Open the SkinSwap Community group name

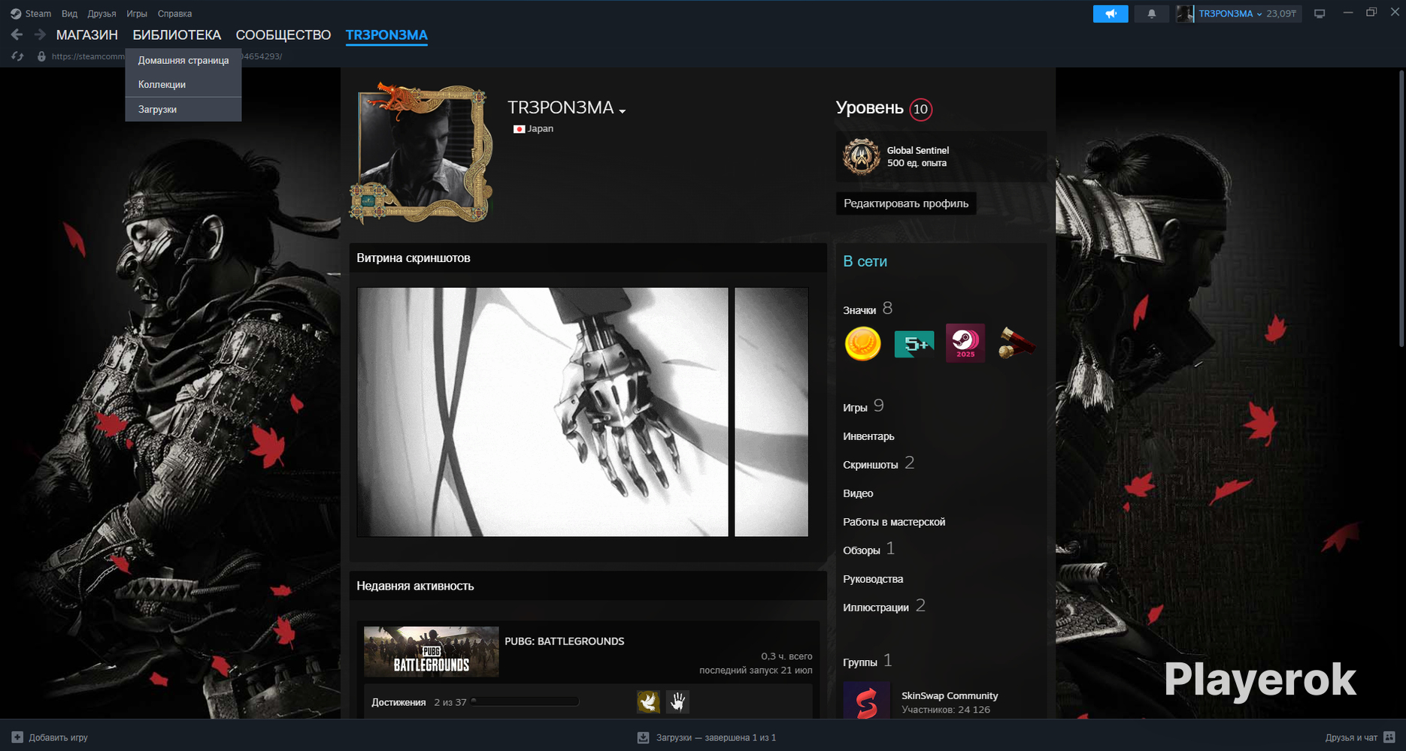pos(950,696)
